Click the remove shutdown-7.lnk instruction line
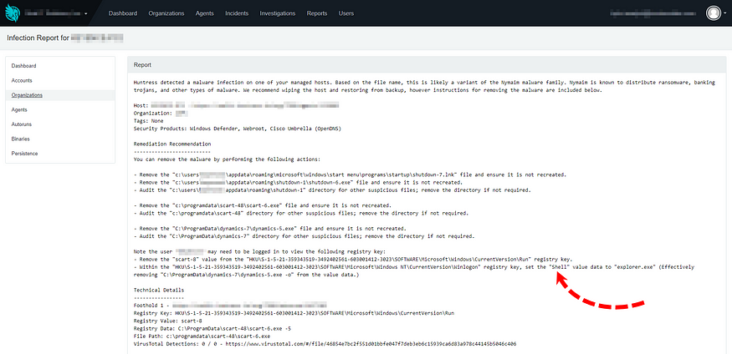732x354 pixels. click(x=350, y=174)
